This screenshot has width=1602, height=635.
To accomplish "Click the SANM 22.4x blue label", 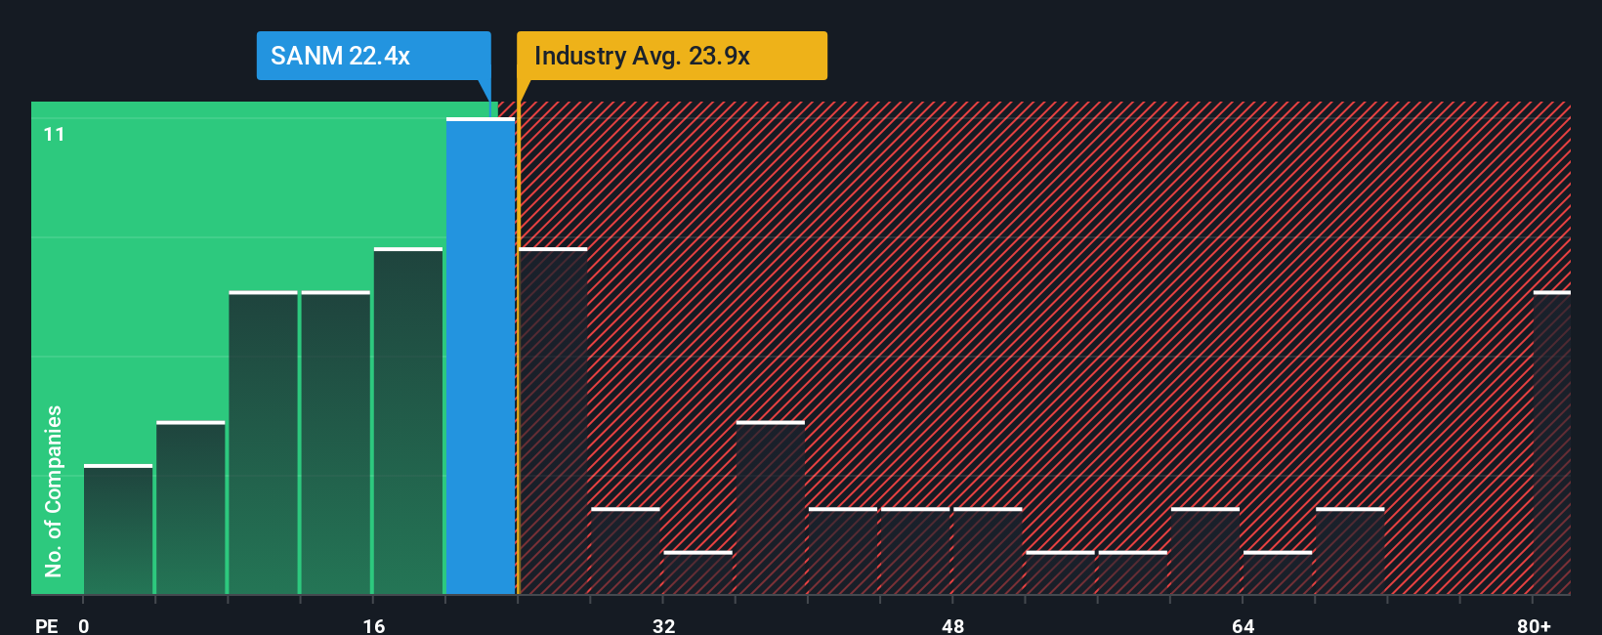I will 373,56.
